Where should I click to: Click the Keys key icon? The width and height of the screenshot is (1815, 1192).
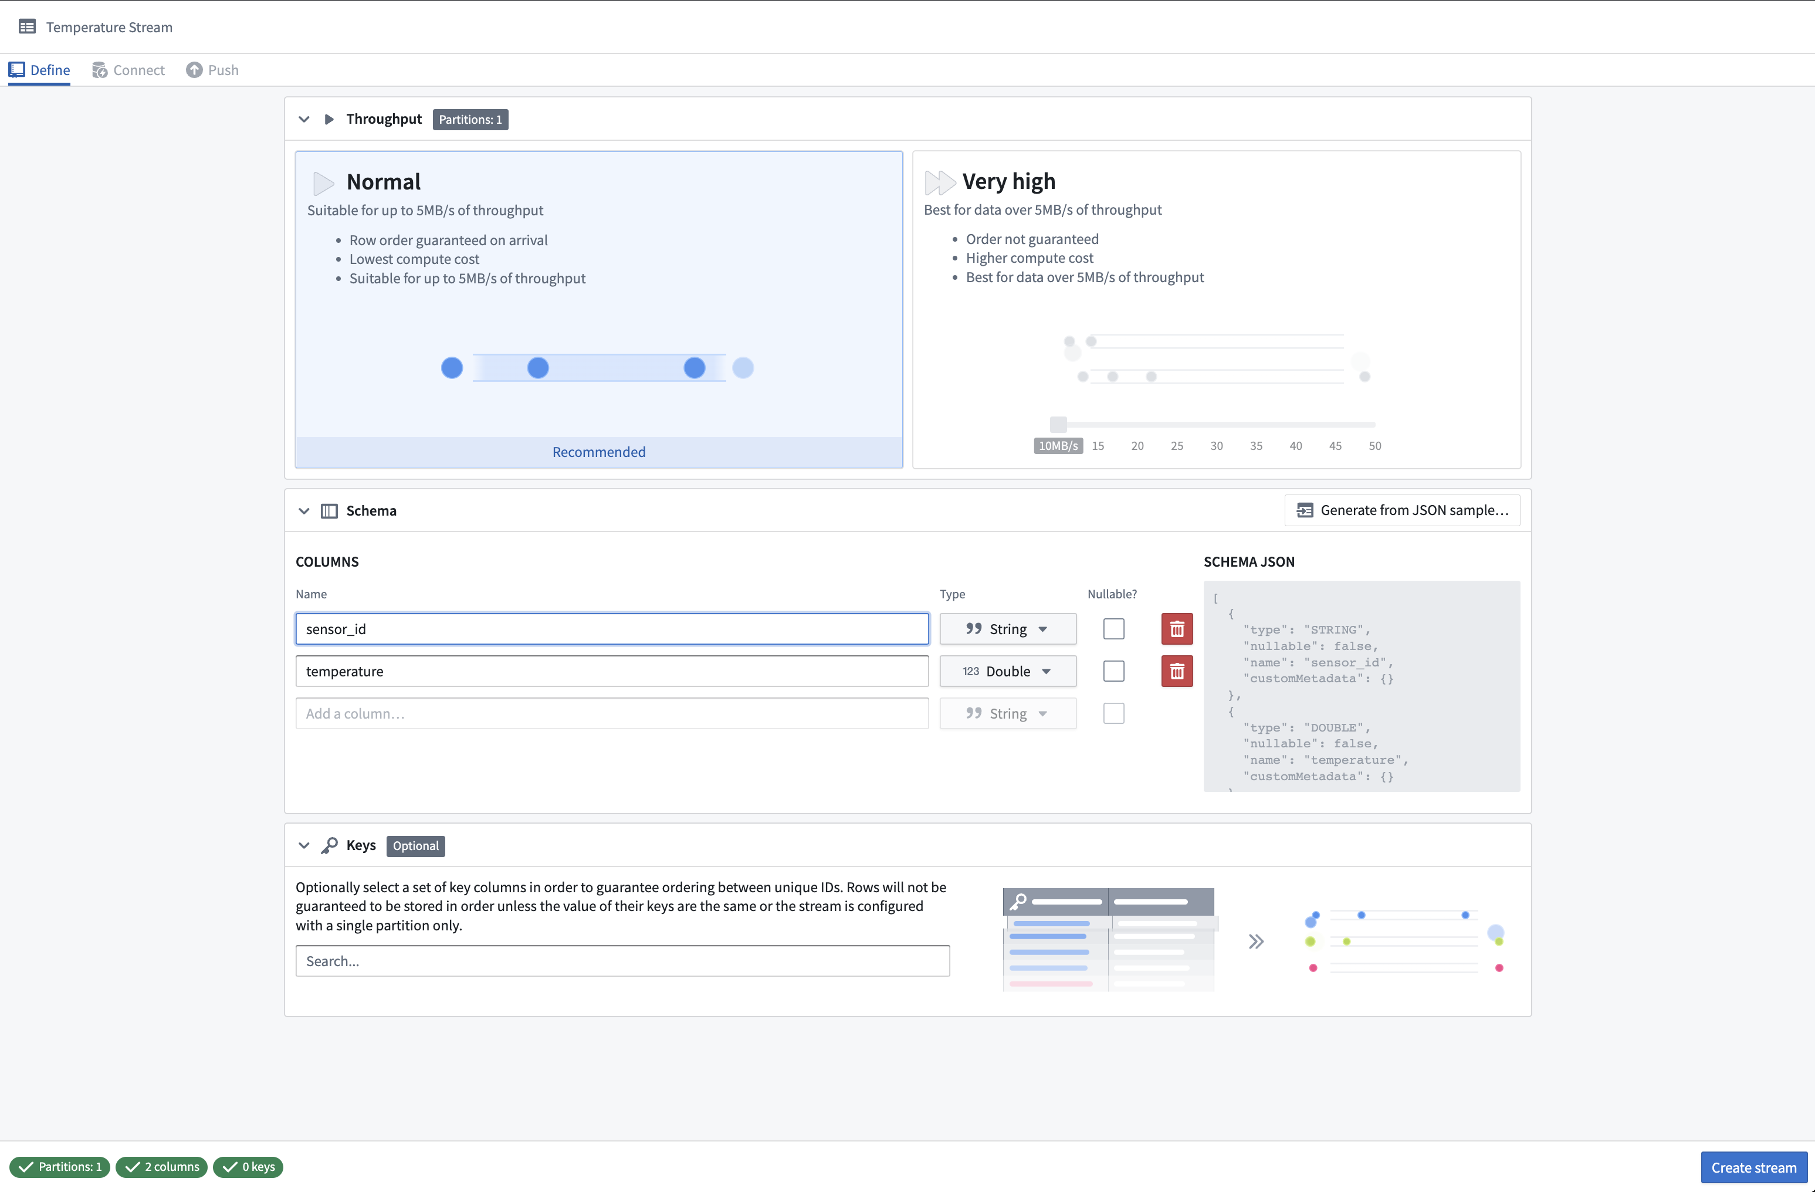[x=330, y=845]
